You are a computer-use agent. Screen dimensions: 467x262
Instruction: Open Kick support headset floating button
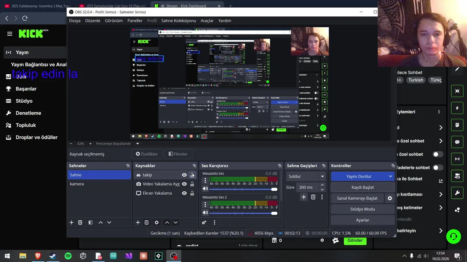click(454, 237)
